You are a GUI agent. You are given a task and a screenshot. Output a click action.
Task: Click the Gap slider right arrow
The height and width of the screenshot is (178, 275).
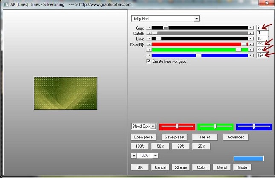252,28
